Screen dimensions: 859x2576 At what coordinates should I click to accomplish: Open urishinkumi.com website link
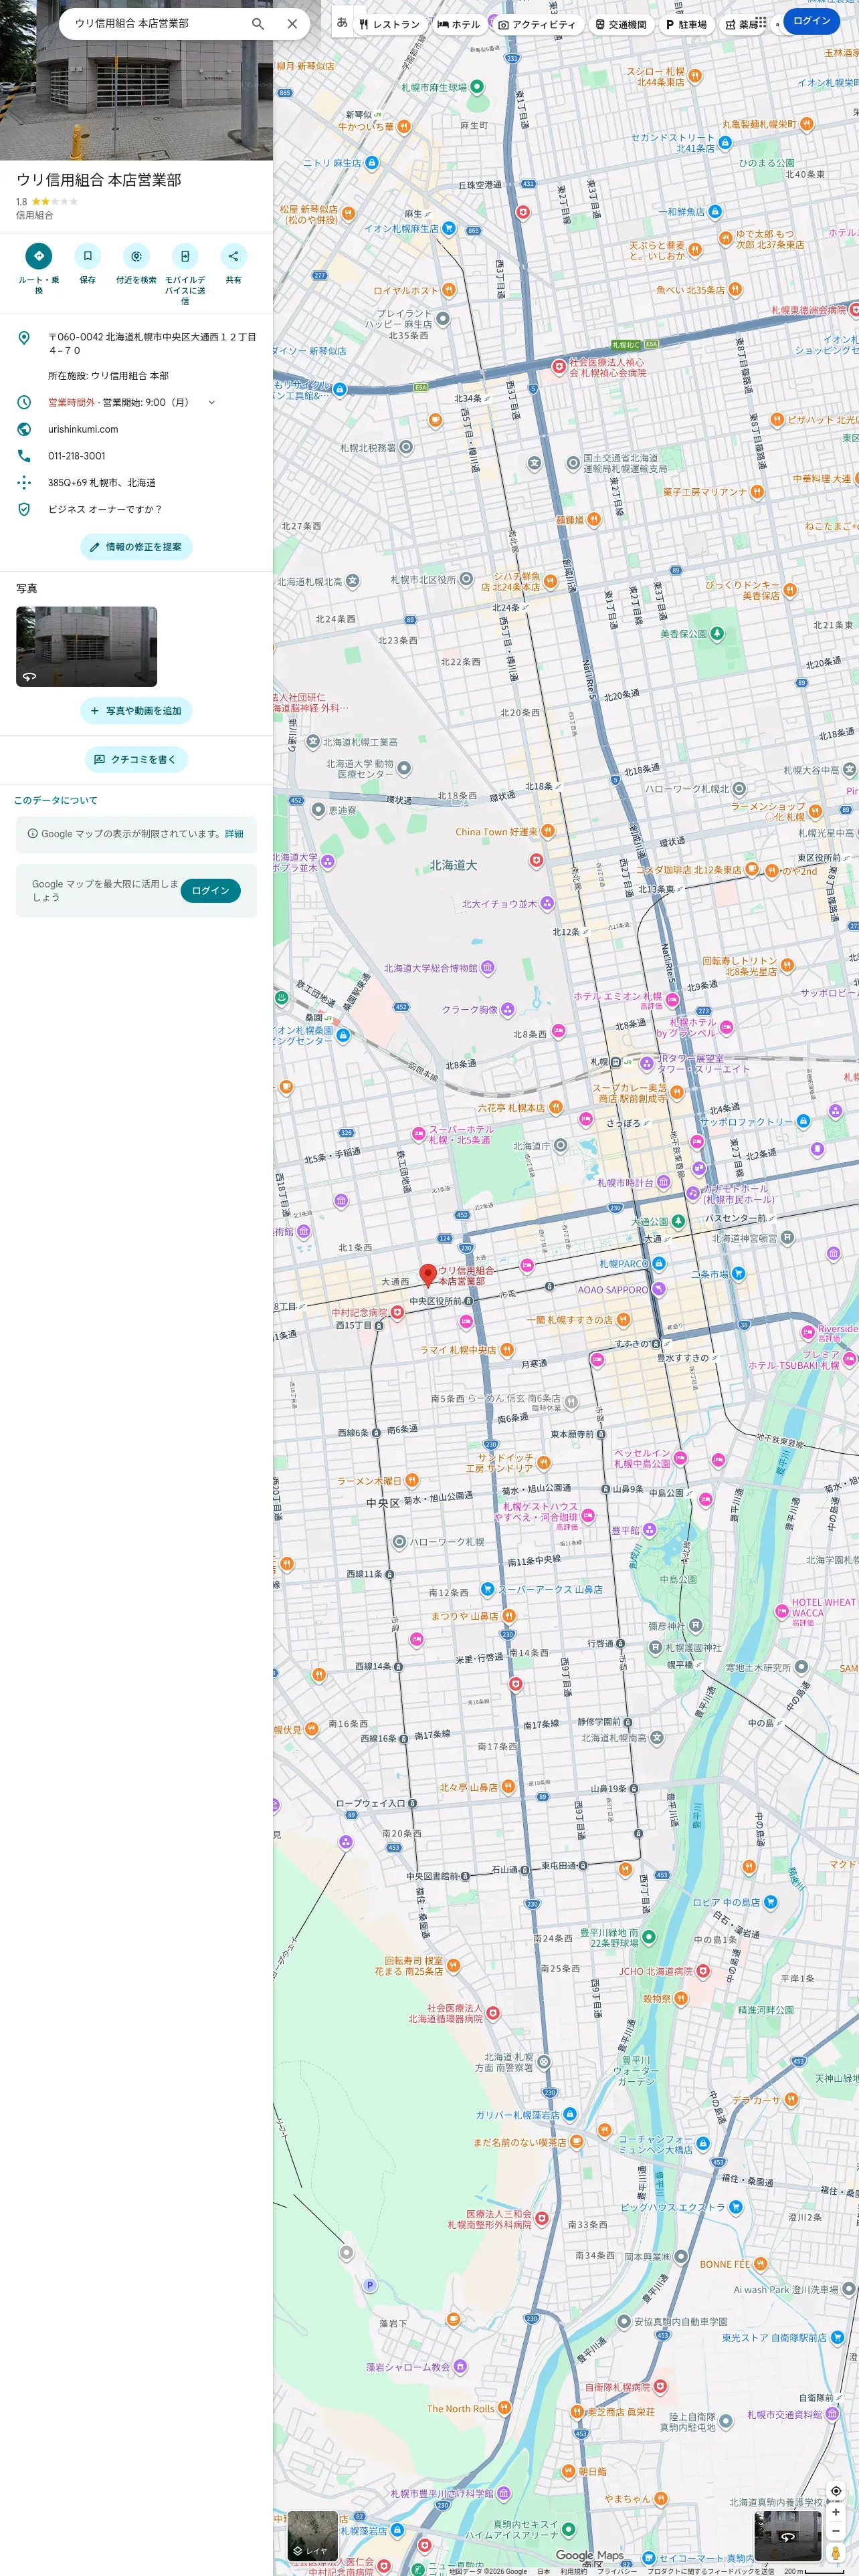(83, 429)
